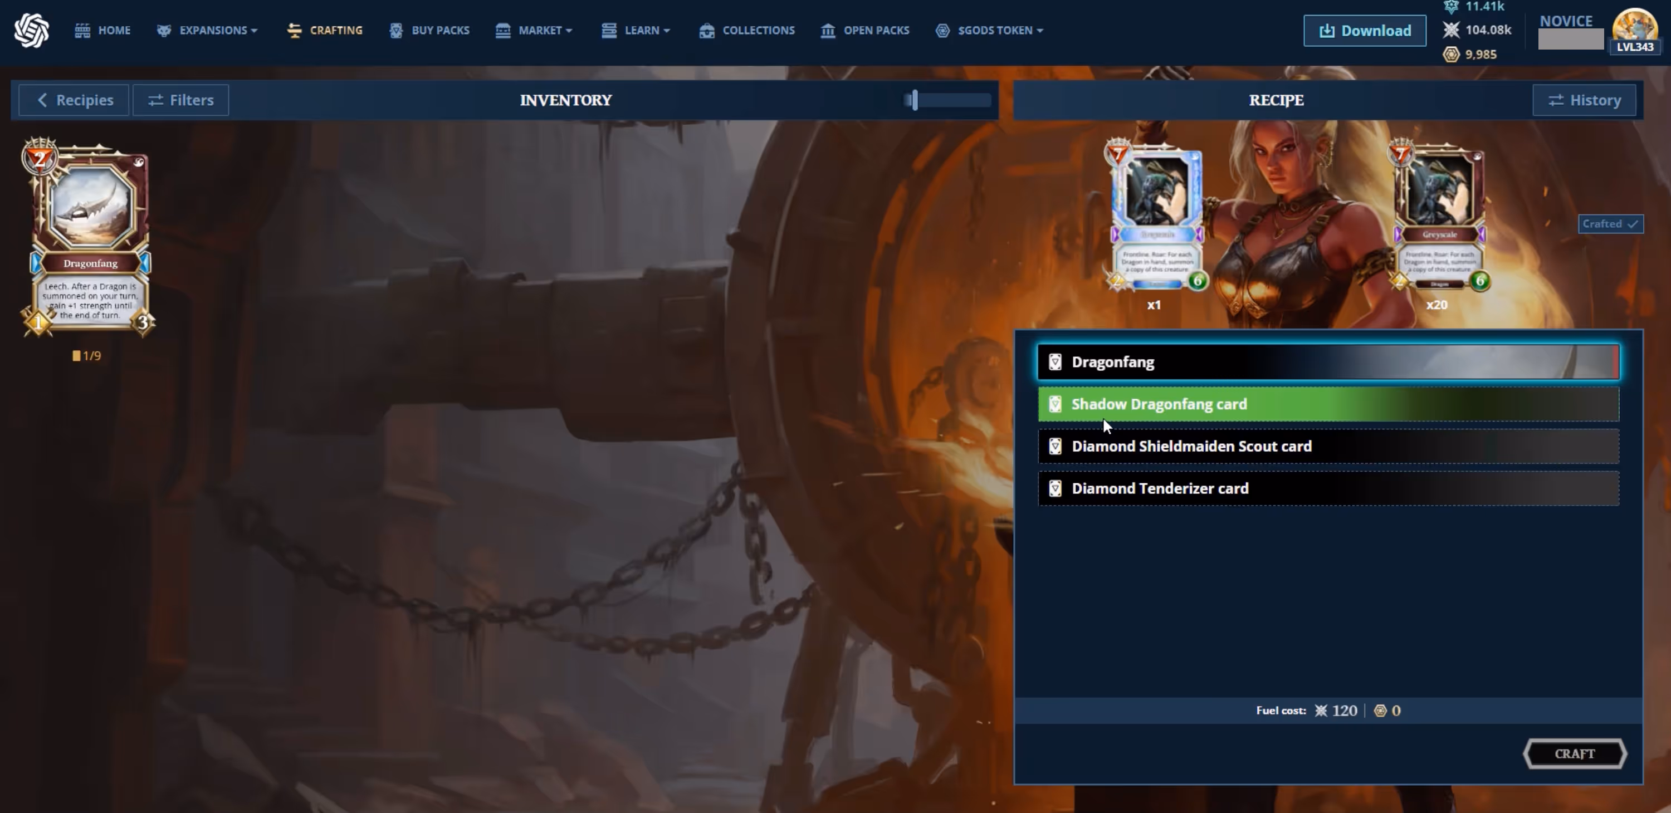The width and height of the screenshot is (1671, 813).
Task: Open the Crafting page
Action: (325, 31)
